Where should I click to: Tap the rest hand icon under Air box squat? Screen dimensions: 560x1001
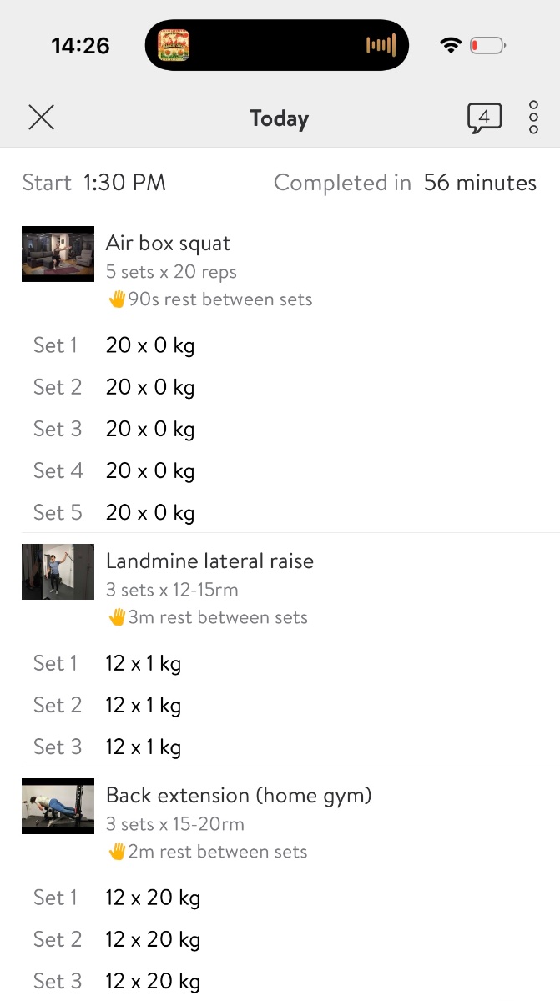[x=117, y=299]
